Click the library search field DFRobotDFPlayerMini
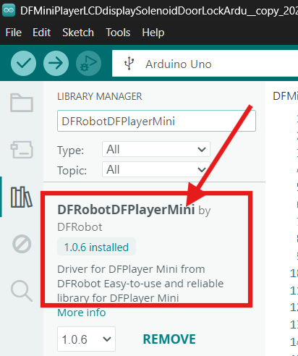The image size is (298, 356). pyautogui.click(x=156, y=121)
